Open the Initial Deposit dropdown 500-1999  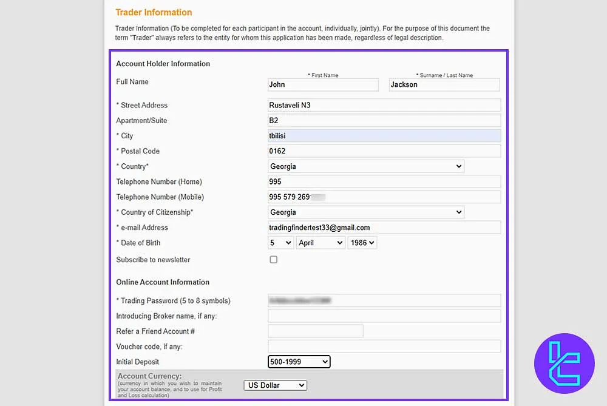[299, 362]
